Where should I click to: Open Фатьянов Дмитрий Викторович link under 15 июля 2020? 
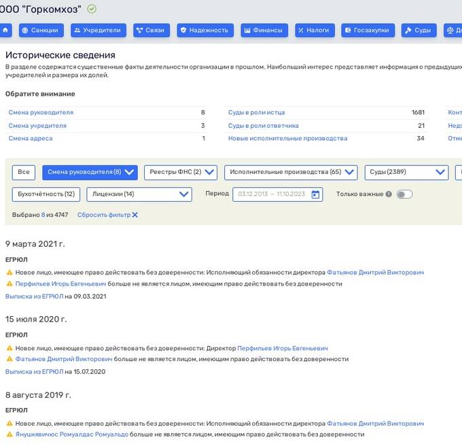(64, 359)
